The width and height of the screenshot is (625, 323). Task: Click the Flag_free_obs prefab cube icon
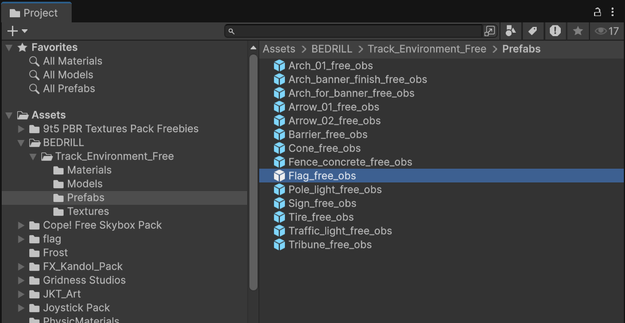(x=279, y=176)
